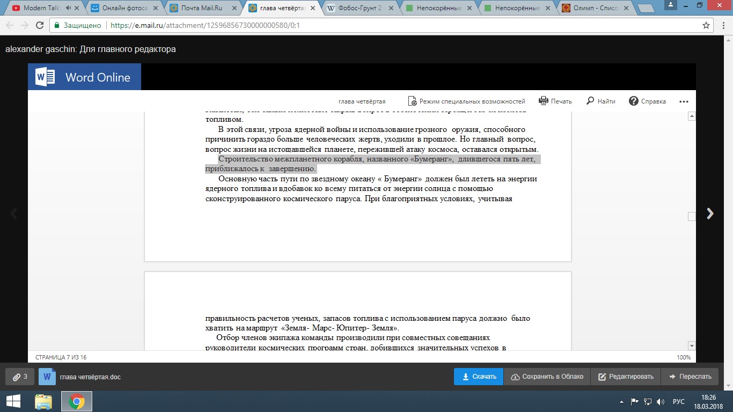Click the Chrome taskbar icon
The image size is (733, 412).
(x=76, y=401)
